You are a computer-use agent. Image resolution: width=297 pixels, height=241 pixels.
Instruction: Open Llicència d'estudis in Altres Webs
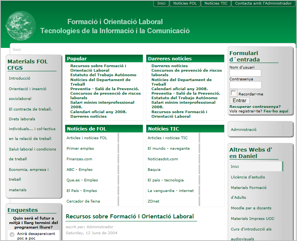click(248, 177)
